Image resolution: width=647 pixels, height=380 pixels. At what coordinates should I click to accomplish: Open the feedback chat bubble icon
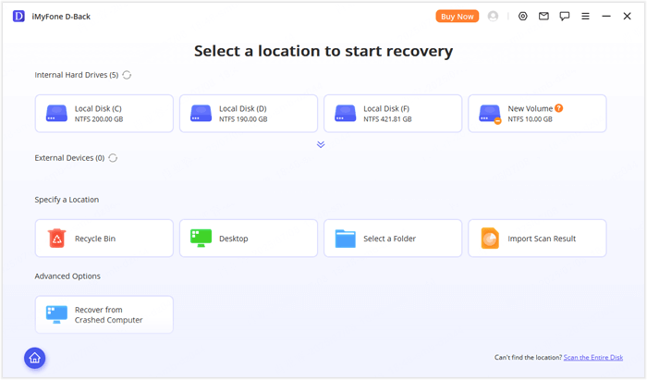(565, 17)
